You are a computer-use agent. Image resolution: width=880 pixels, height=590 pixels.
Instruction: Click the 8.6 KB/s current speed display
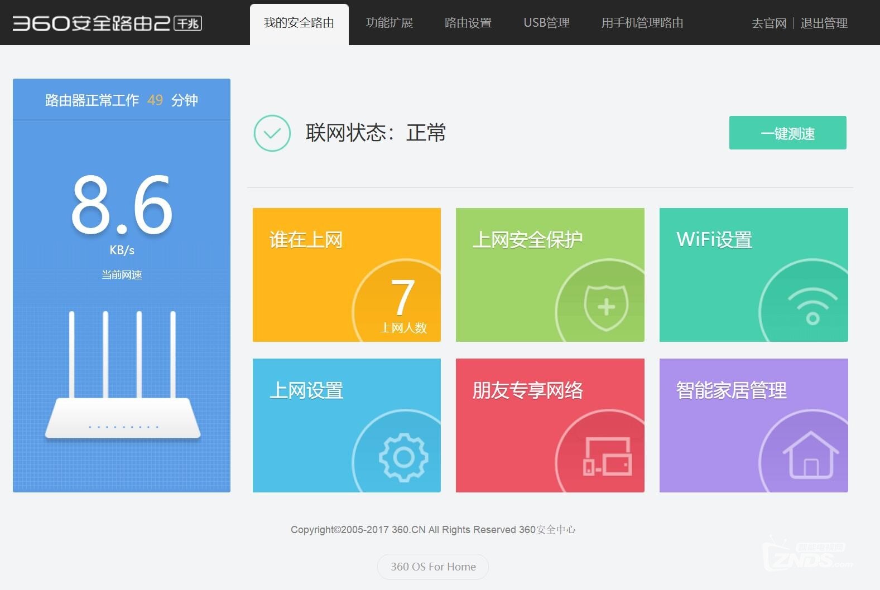pyautogui.click(x=122, y=215)
